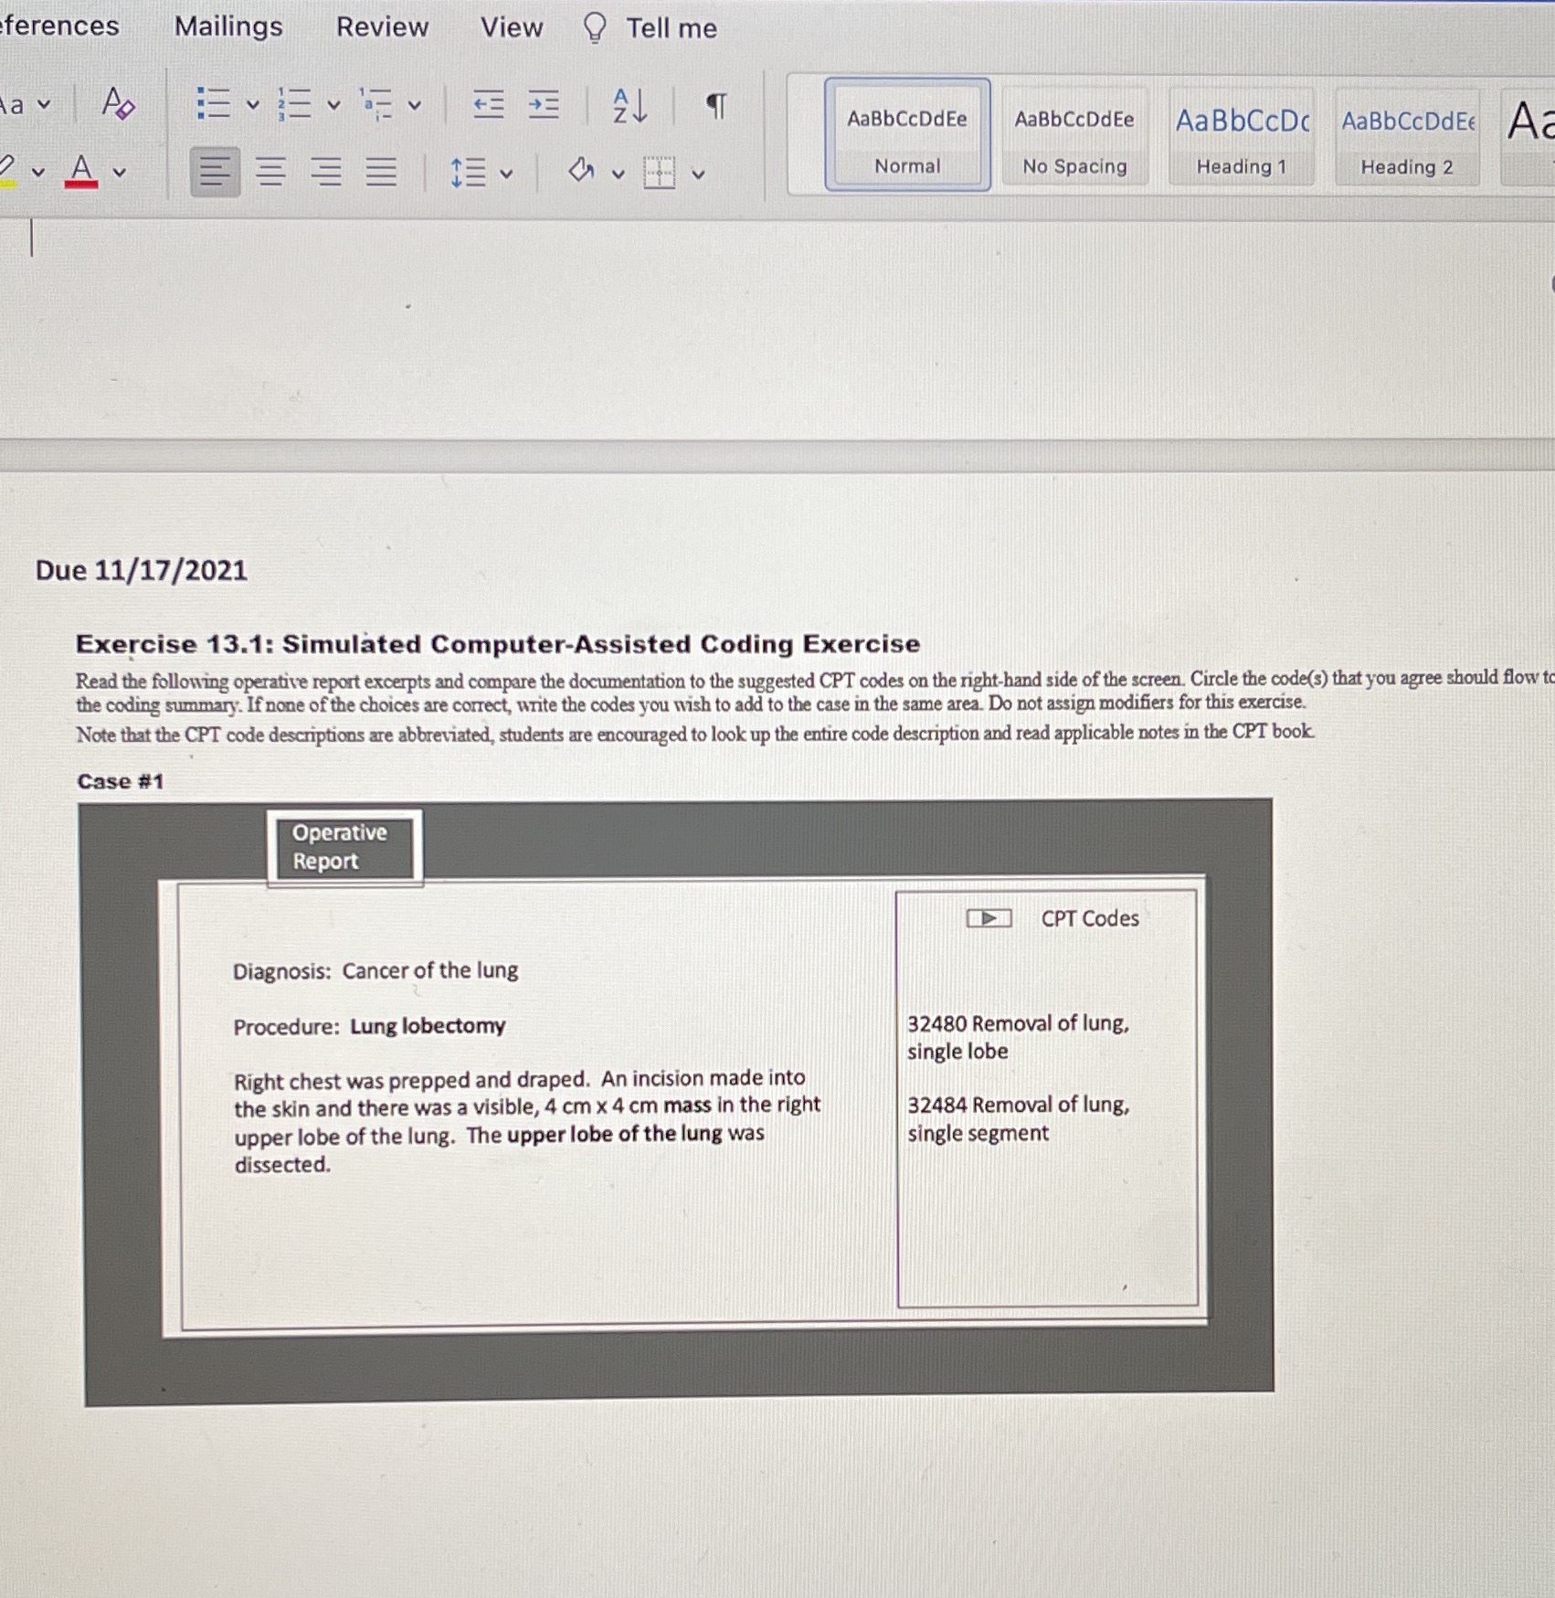Expand the bullet list style dropdown
Image resolution: width=1555 pixels, height=1598 pixels.
(253, 105)
